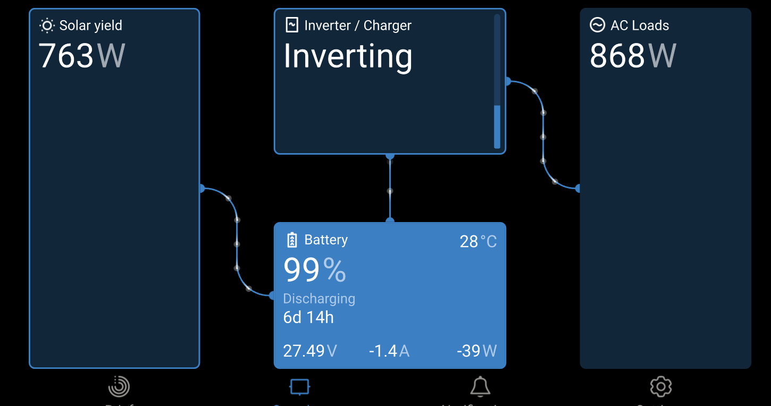Click the 868 W AC load reading

[633, 56]
